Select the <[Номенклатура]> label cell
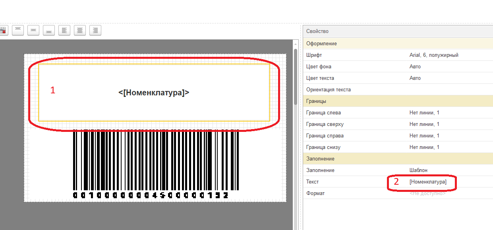Screen dimensions: 493x230 coord(154,93)
